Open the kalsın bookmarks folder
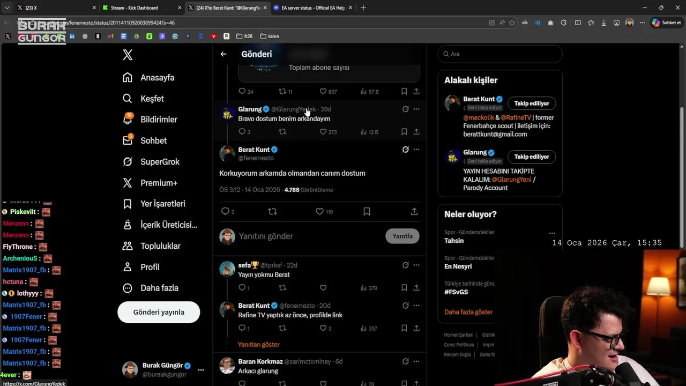 (270, 36)
